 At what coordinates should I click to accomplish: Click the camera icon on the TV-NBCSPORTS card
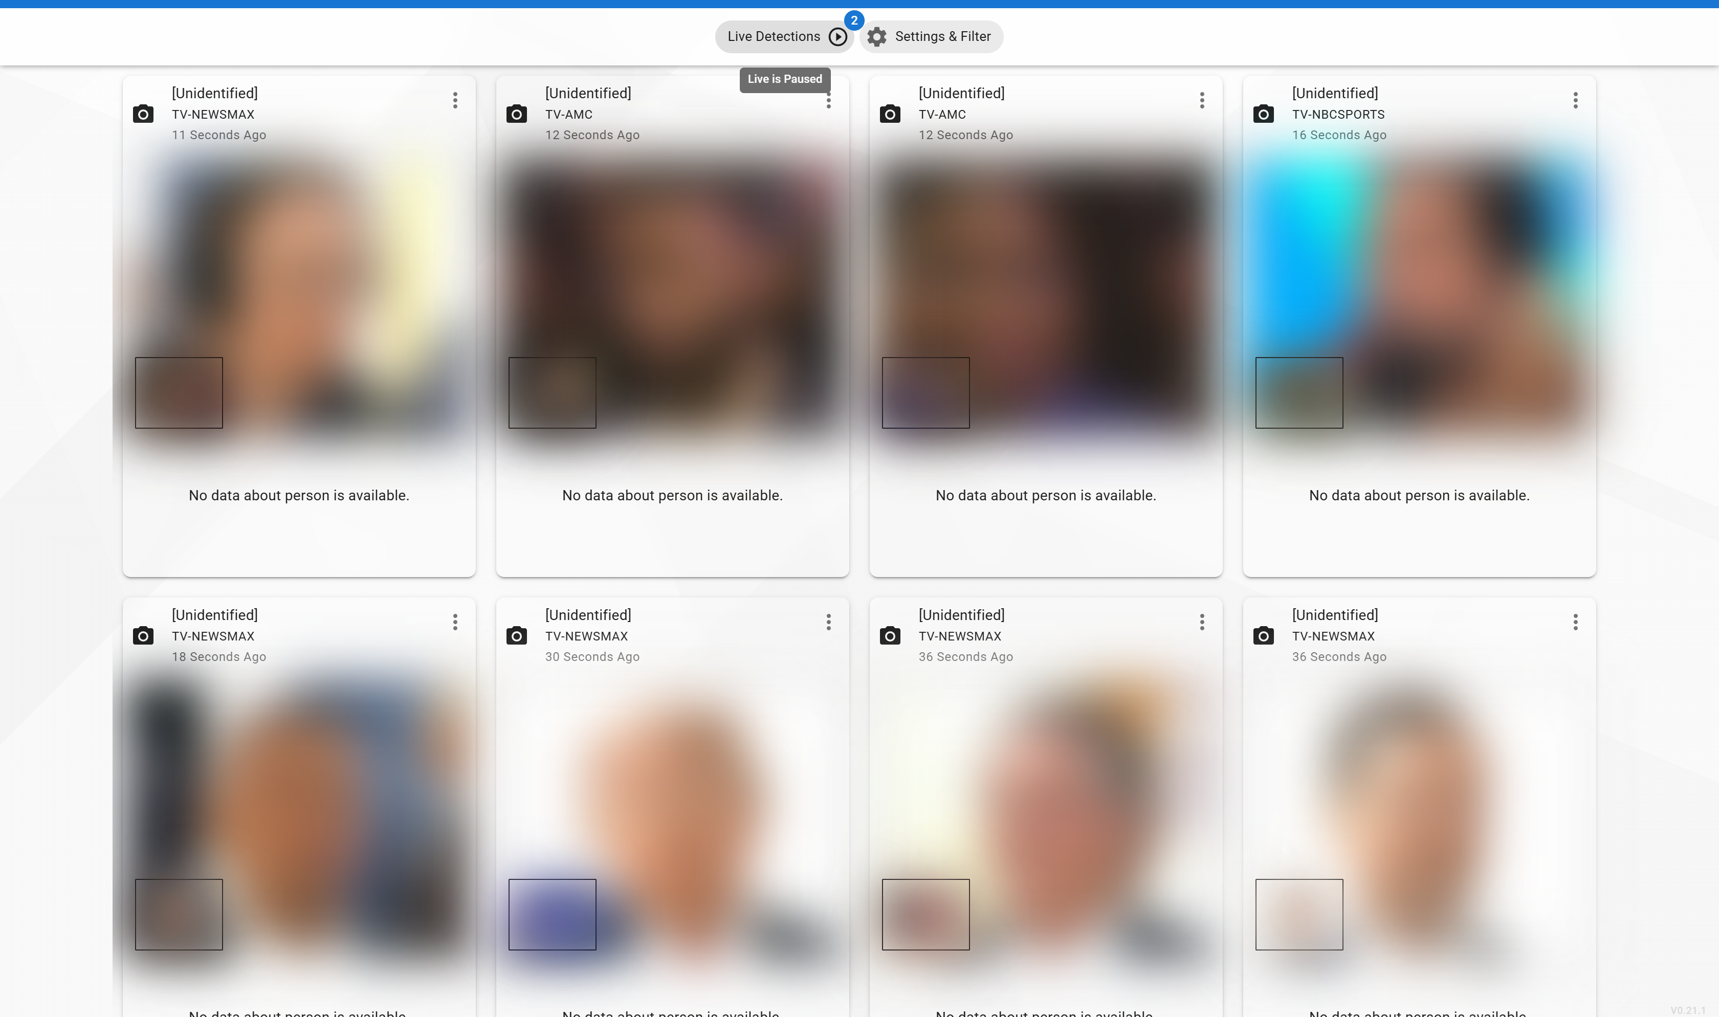[x=1263, y=114]
